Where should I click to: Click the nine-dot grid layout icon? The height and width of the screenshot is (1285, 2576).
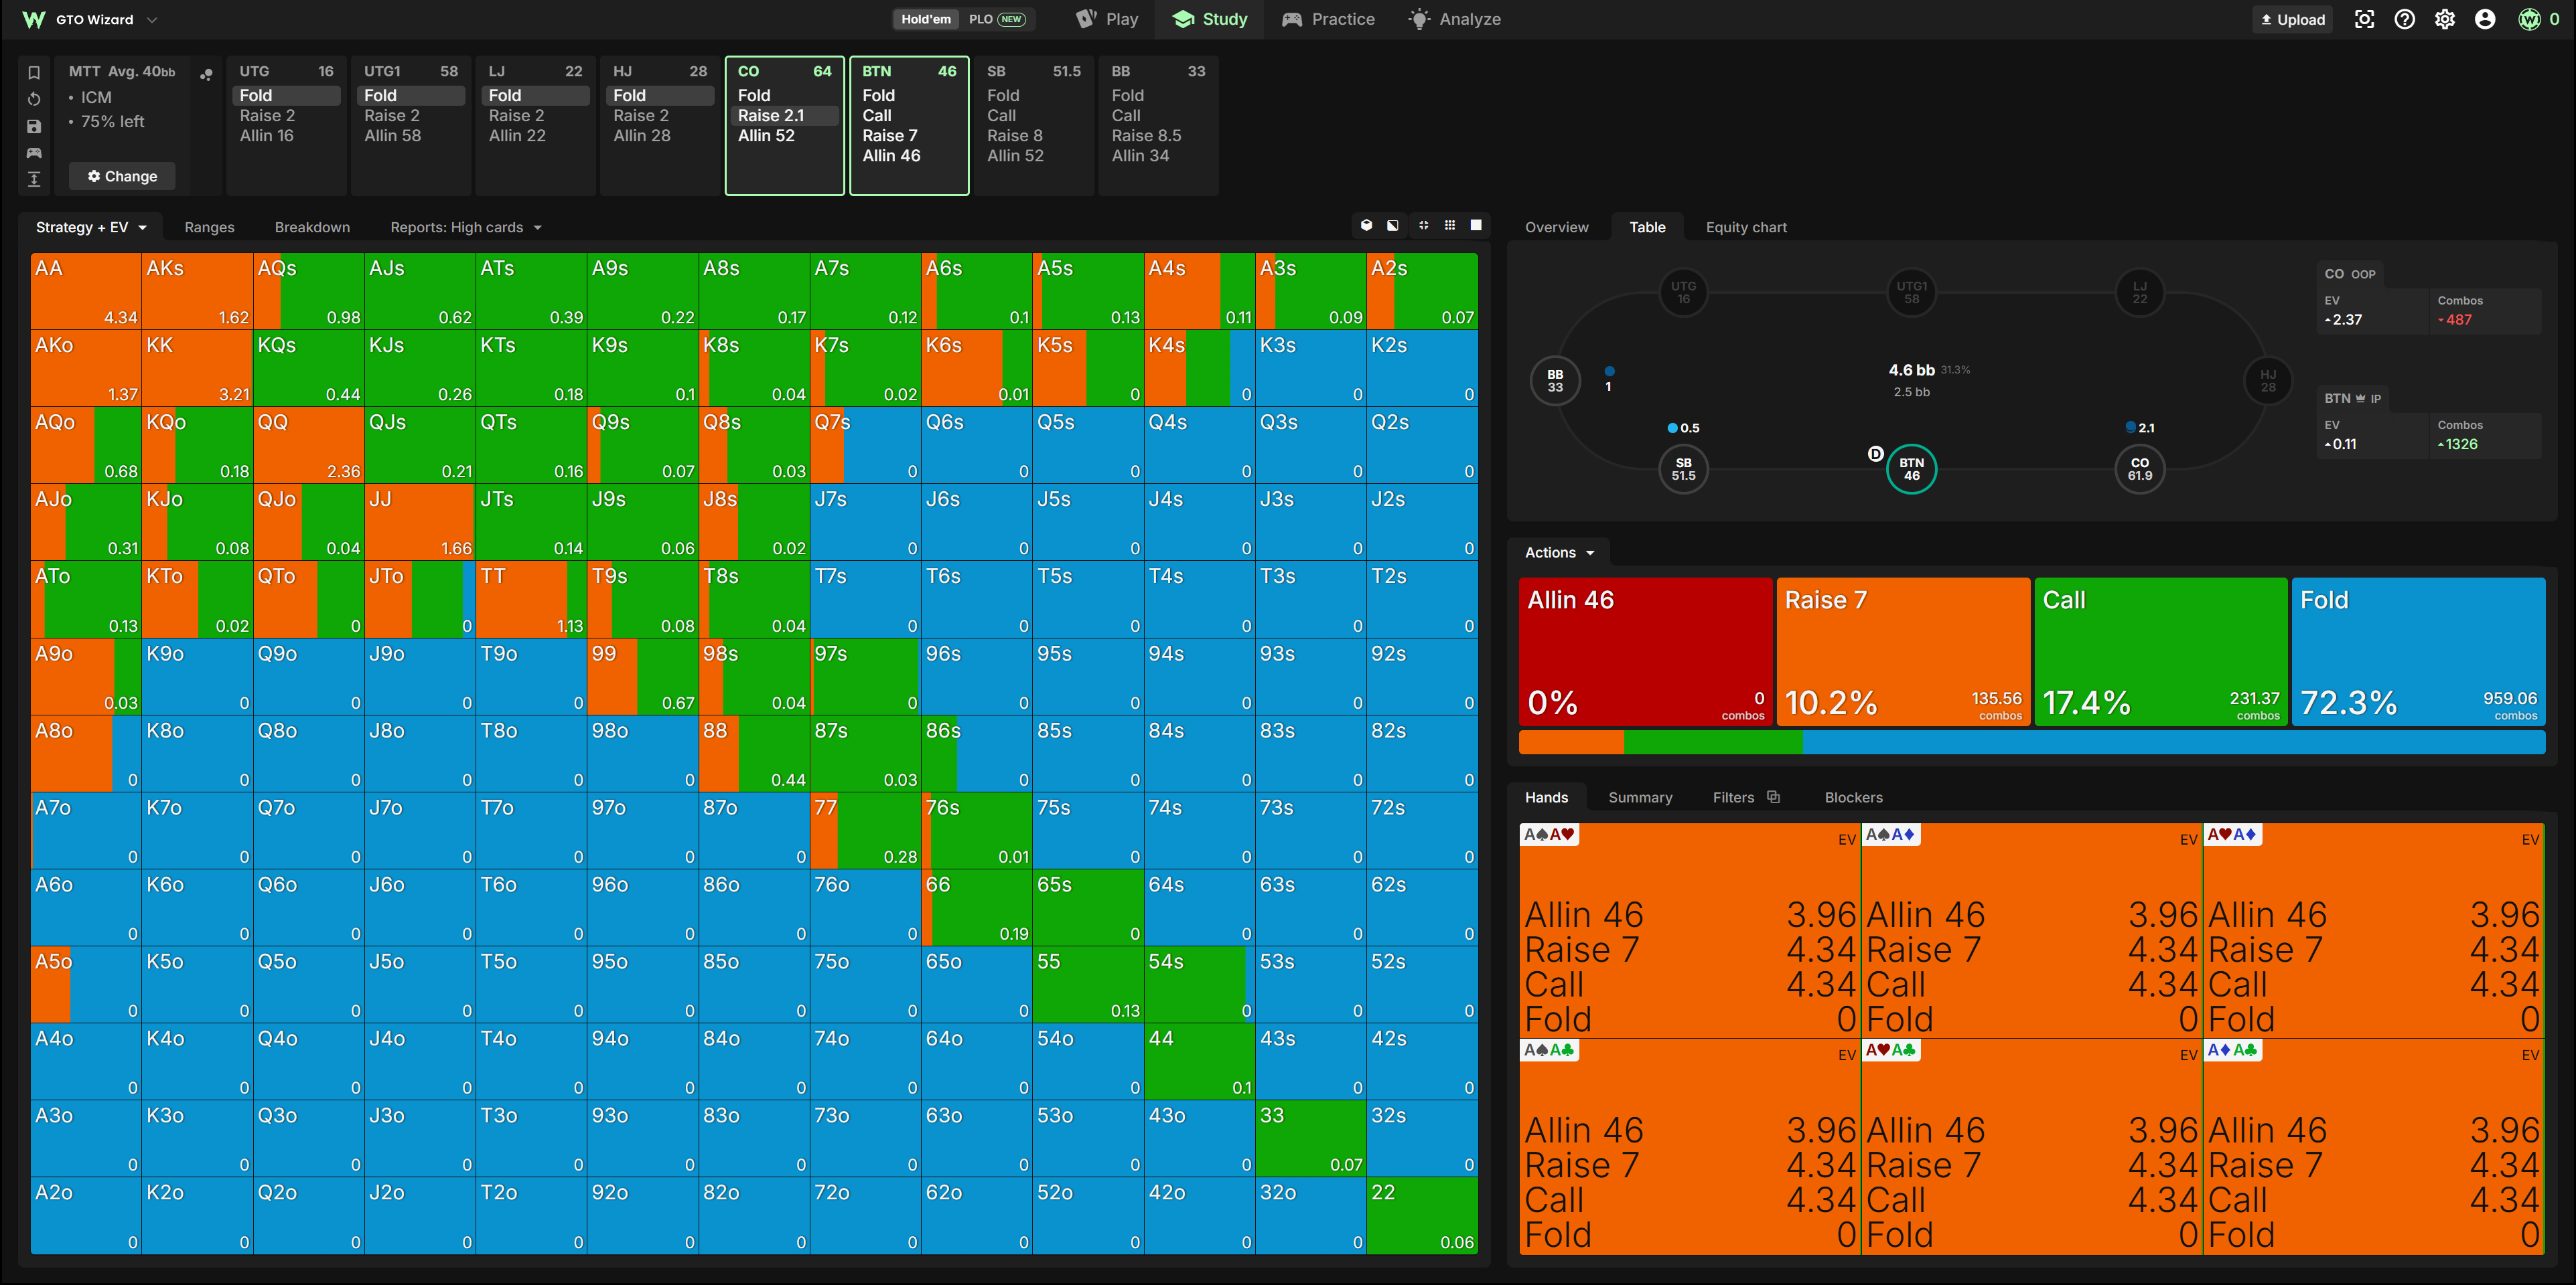(1449, 226)
